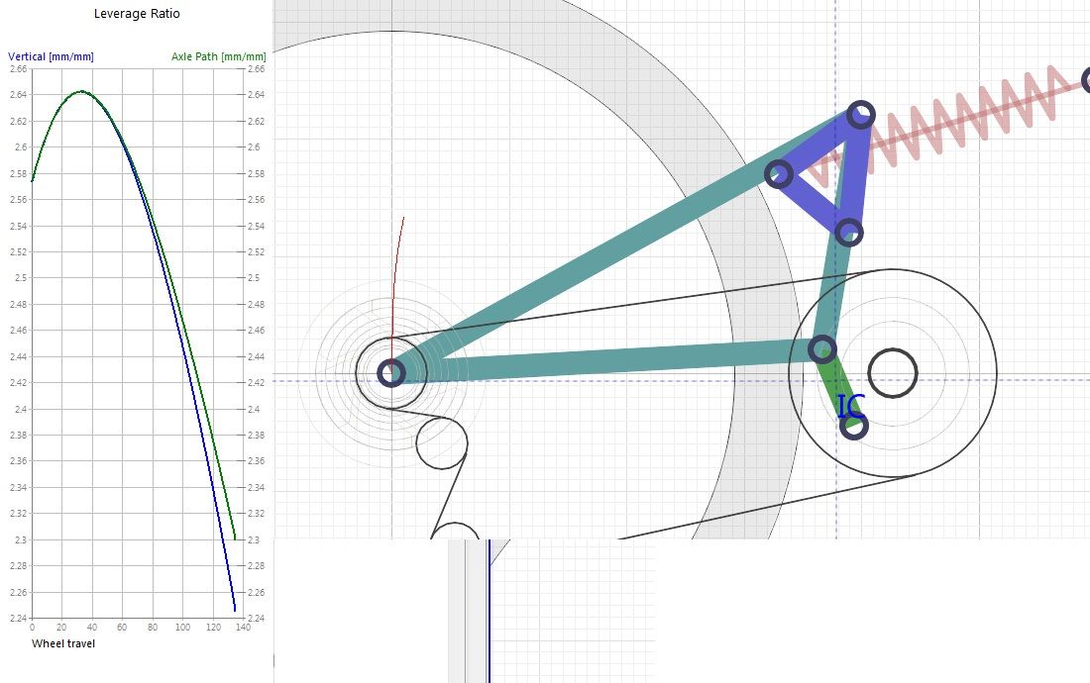Click the blue IC instant center label
The width and height of the screenshot is (1090, 683).
(x=850, y=407)
